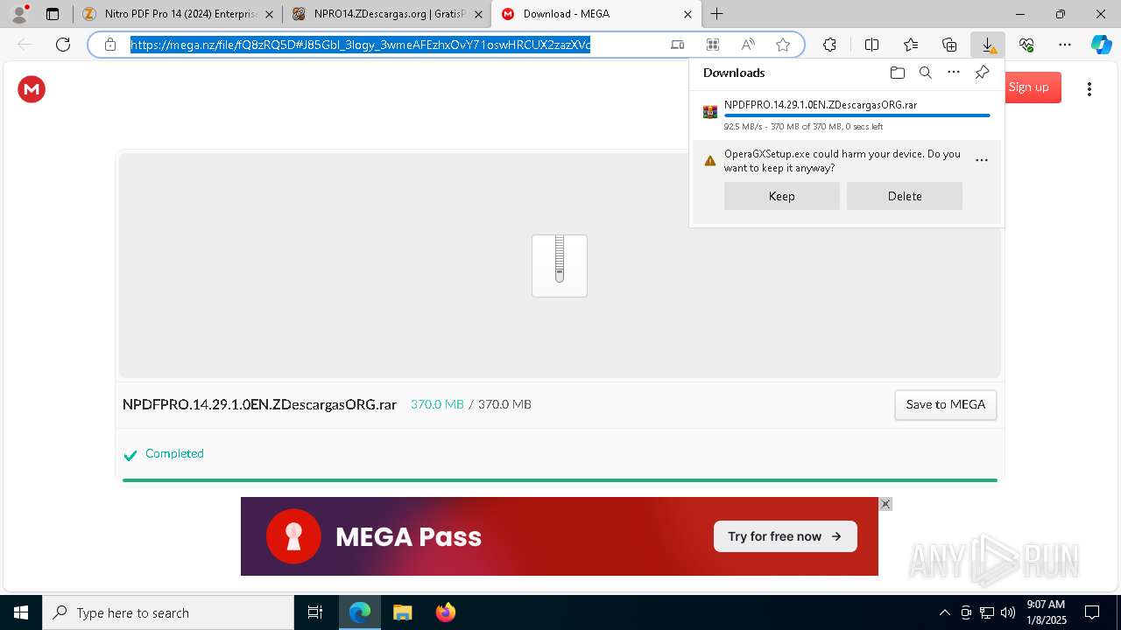Toggle split screen view
The image size is (1121, 630).
[x=871, y=45]
